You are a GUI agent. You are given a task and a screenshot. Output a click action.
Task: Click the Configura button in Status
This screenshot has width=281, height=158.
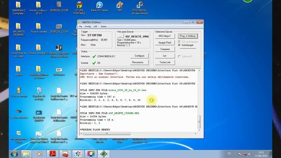tap(140, 56)
